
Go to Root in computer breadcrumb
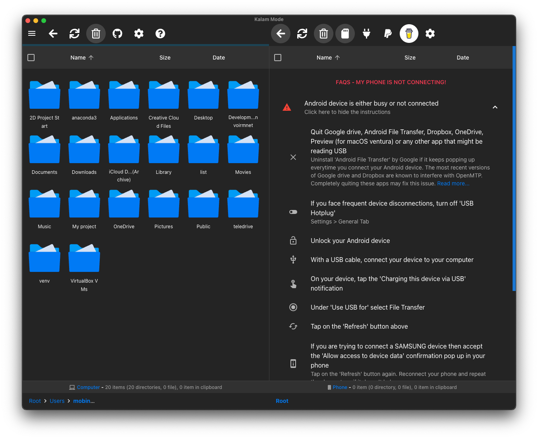pyautogui.click(x=35, y=401)
